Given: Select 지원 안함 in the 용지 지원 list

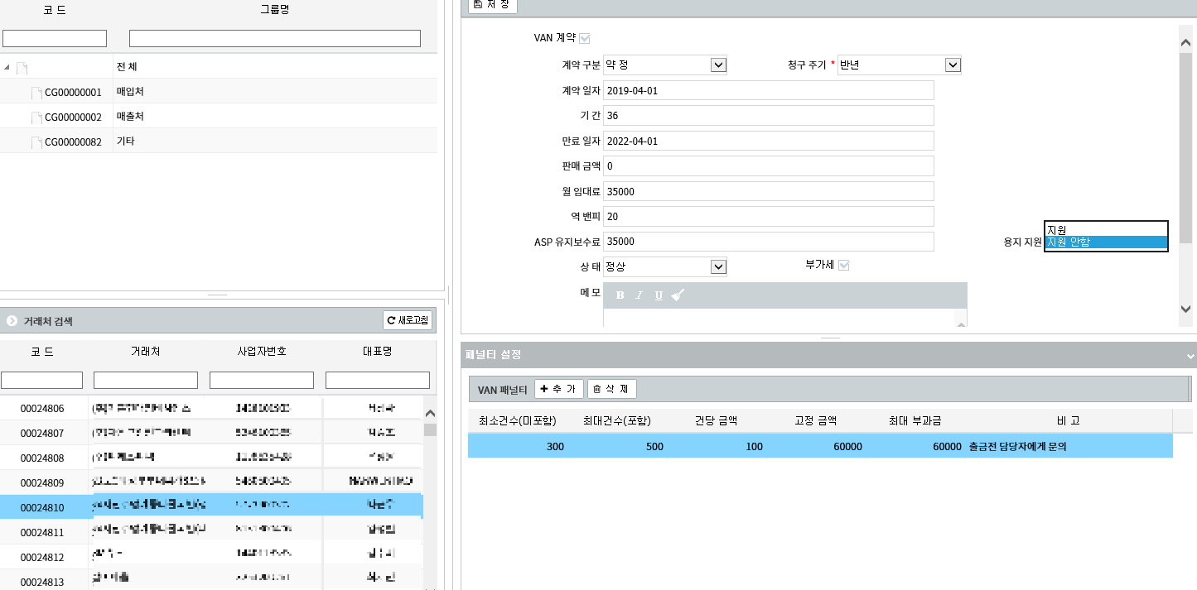Looking at the screenshot, I should coord(1106,242).
